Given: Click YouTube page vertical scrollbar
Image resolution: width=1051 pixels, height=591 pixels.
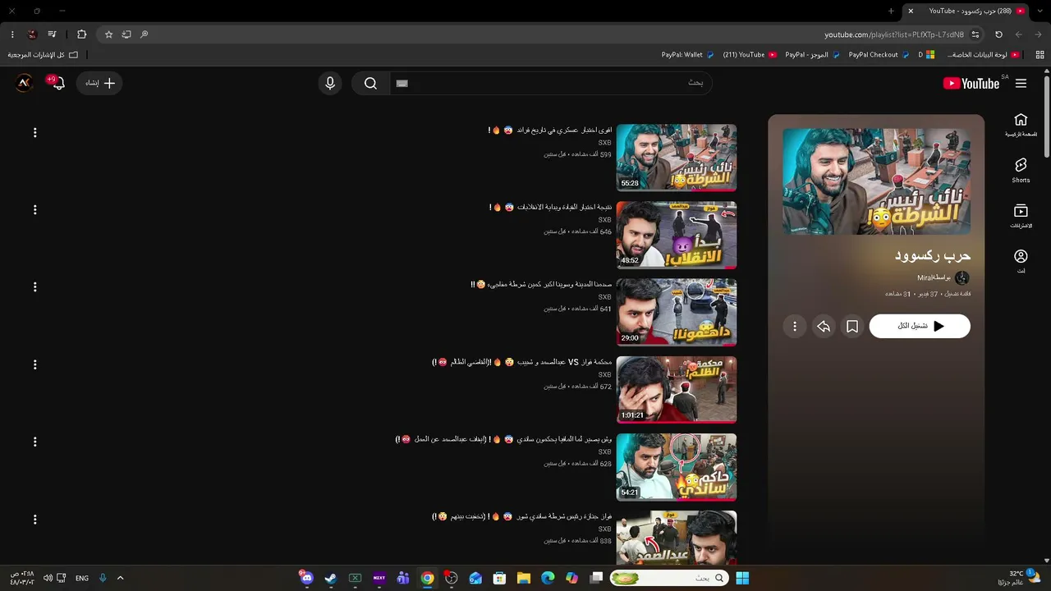Looking at the screenshot, I should (x=1047, y=115).
